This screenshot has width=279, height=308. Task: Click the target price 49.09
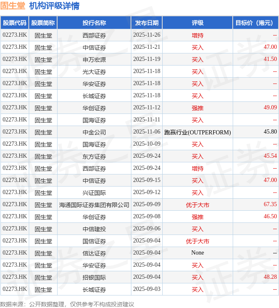pyautogui.click(x=270, y=107)
